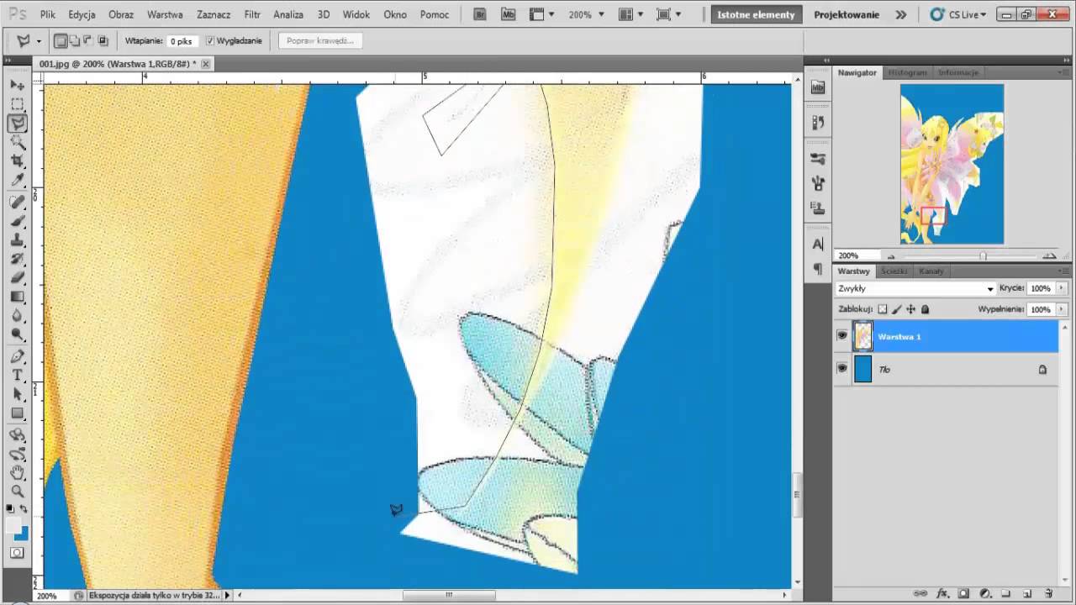Hide the Warstwa 1 layer
Viewport: 1076px width, 605px height.
point(842,336)
